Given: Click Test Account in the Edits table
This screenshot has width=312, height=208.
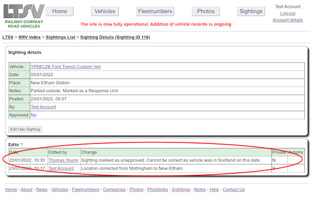Looking at the screenshot, I should pos(61,168).
